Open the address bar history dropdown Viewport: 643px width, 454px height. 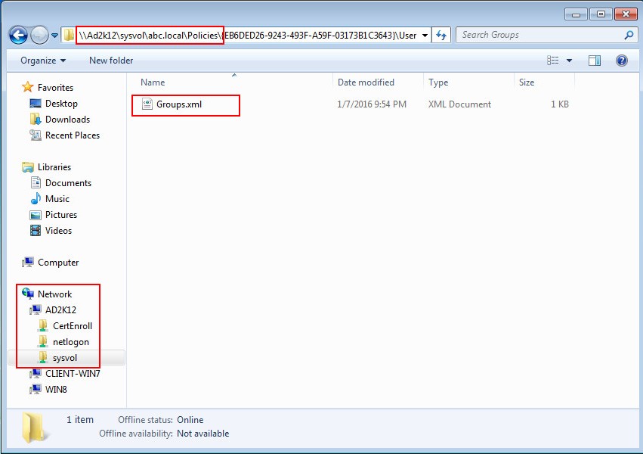point(425,36)
